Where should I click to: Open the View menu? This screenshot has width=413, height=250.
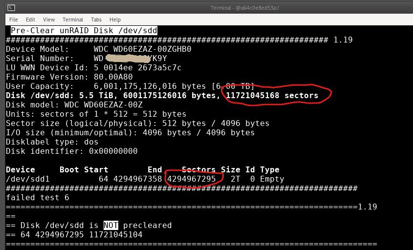(49, 20)
